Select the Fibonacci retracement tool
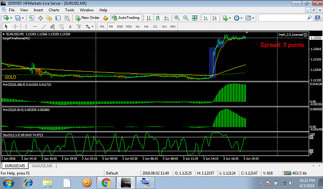Image resolution: width=323 pixels, height=189 pixels. 61,26
